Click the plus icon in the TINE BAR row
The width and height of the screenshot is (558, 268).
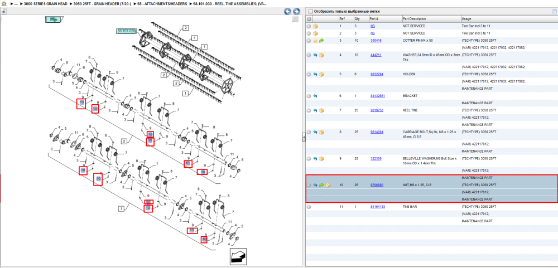click(x=309, y=207)
